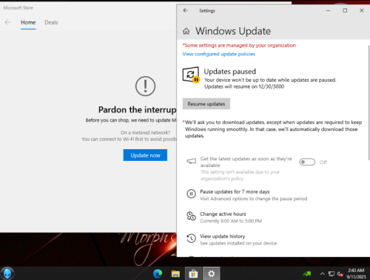Click the Update now button
Image resolution: width=370 pixels, height=280 pixels.
pyautogui.click(x=145, y=155)
